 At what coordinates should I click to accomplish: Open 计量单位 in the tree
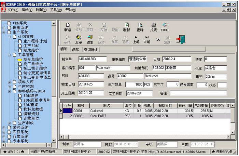(x=31, y=118)
